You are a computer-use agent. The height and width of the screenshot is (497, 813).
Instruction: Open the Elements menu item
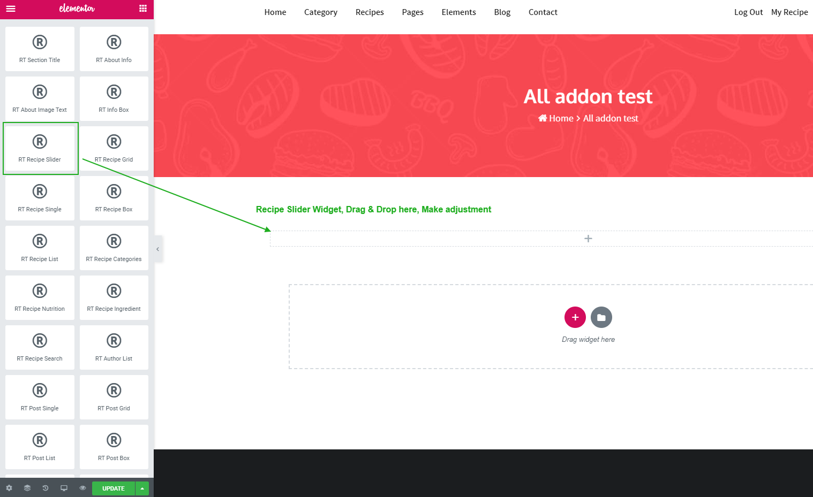459,12
